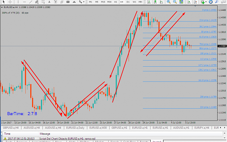Open the GBPUSD.e,H1 chart tab
Viewport: 227px width, 142px height.
119,128
